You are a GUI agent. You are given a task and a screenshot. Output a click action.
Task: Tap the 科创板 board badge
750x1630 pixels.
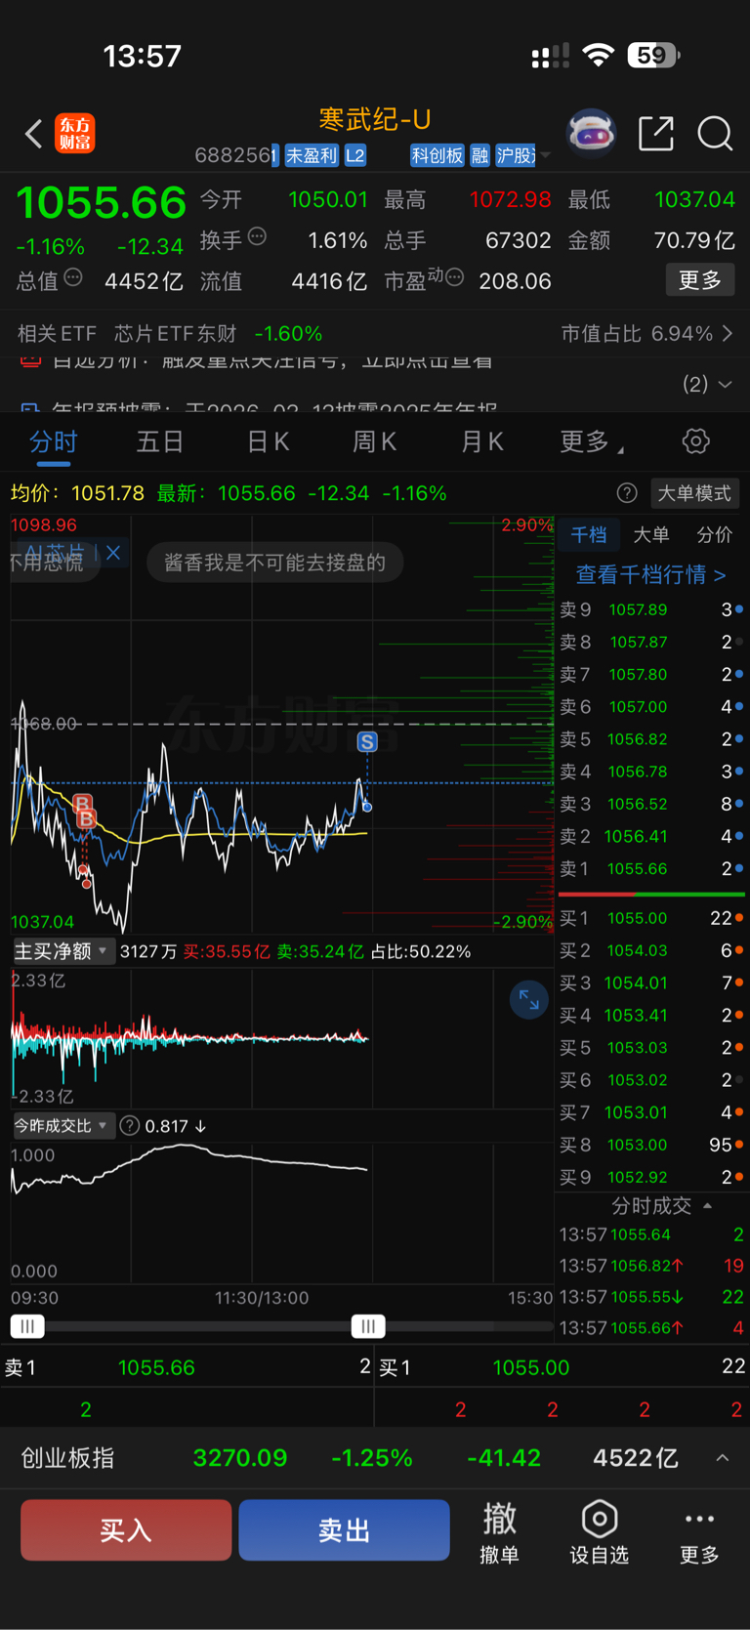pyautogui.click(x=437, y=155)
